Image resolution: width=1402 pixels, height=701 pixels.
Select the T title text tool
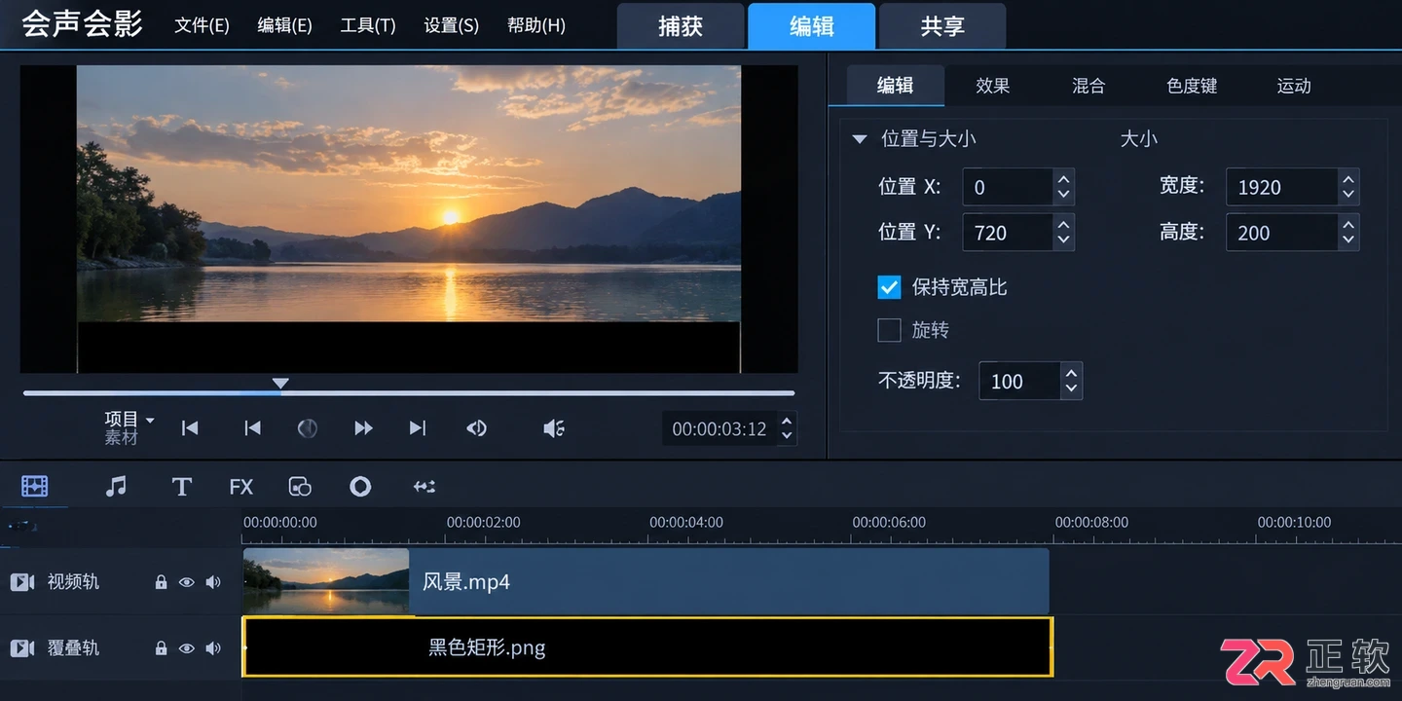coord(181,486)
